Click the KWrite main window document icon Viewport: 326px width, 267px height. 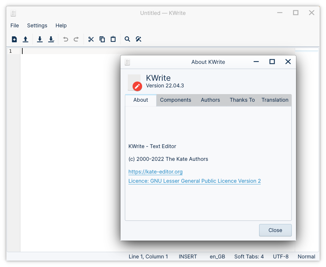point(13,13)
